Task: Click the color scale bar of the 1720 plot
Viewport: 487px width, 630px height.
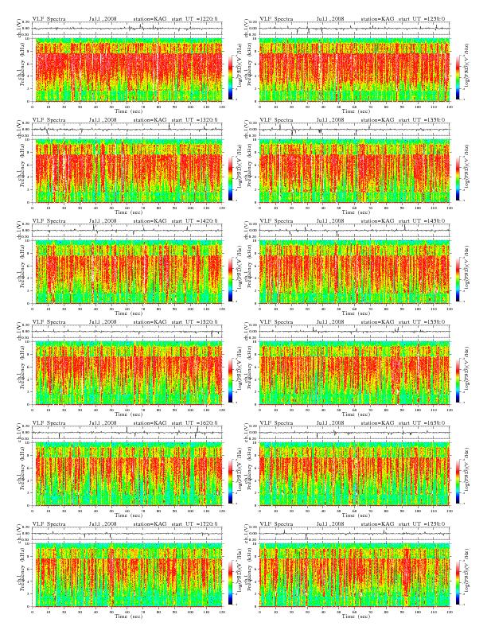Action: pos(230,582)
